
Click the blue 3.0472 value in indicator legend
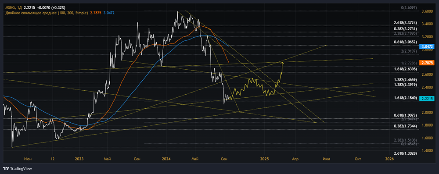(x=109, y=13)
